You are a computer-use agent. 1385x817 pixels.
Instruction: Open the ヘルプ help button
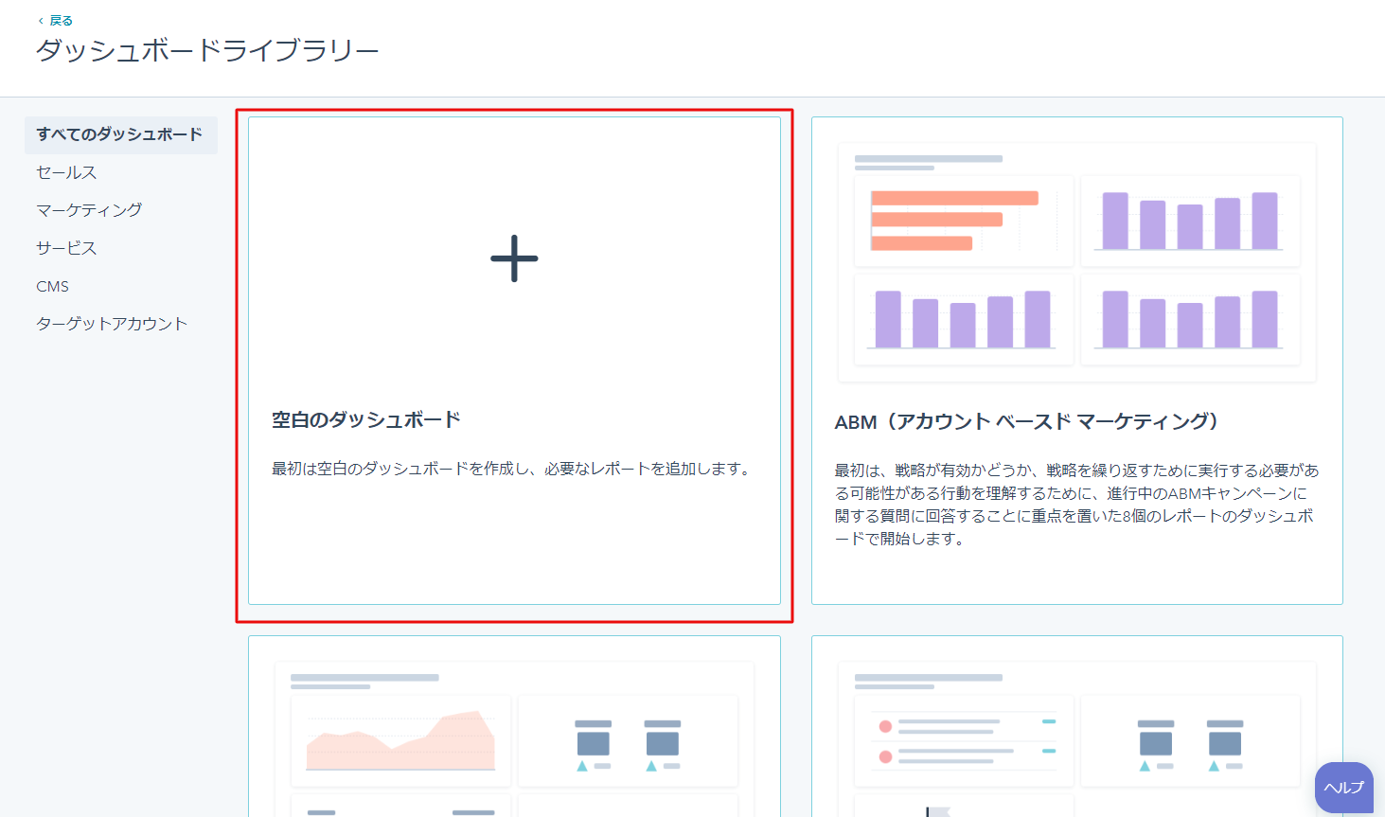click(1343, 787)
